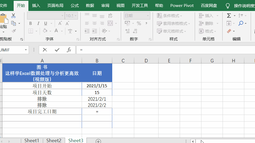Switch to the 公式 ribbon tab

point(75,6)
